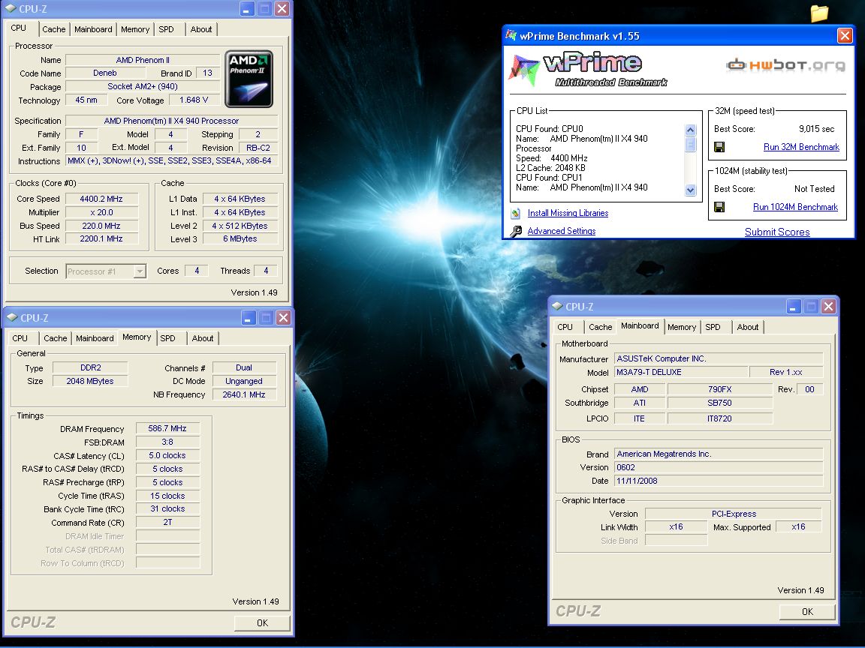Click the CPU List scroll up arrow
This screenshot has height=648, width=865.
coord(690,130)
